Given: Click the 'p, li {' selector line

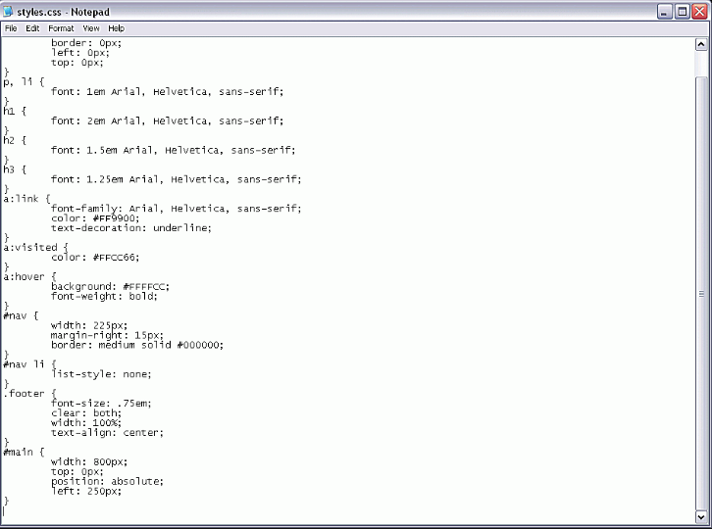Looking at the screenshot, I should [24, 82].
